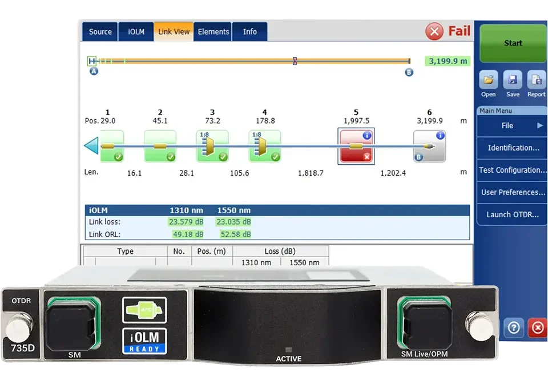Switch to the Info tab
The height and width of the screenshot is (385, 548).
(250, 32)
